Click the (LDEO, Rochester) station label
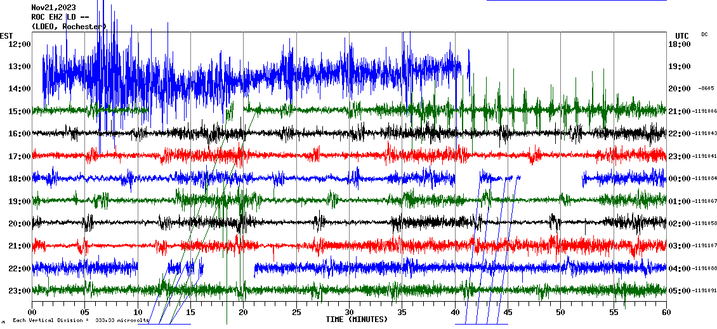Viewport: 717px width, 329px height. coord(69,27)
